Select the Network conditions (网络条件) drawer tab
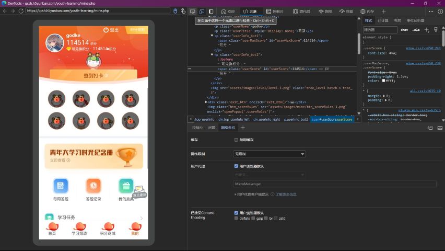445x251 pixels. [228, 128]
